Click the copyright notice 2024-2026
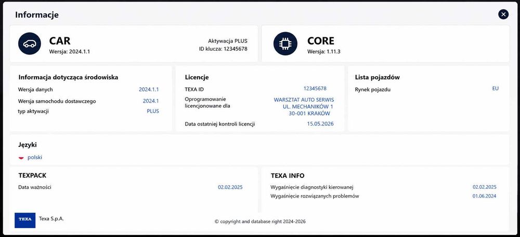The width and height of the screenshot is (520, 237). pos(260,221)
